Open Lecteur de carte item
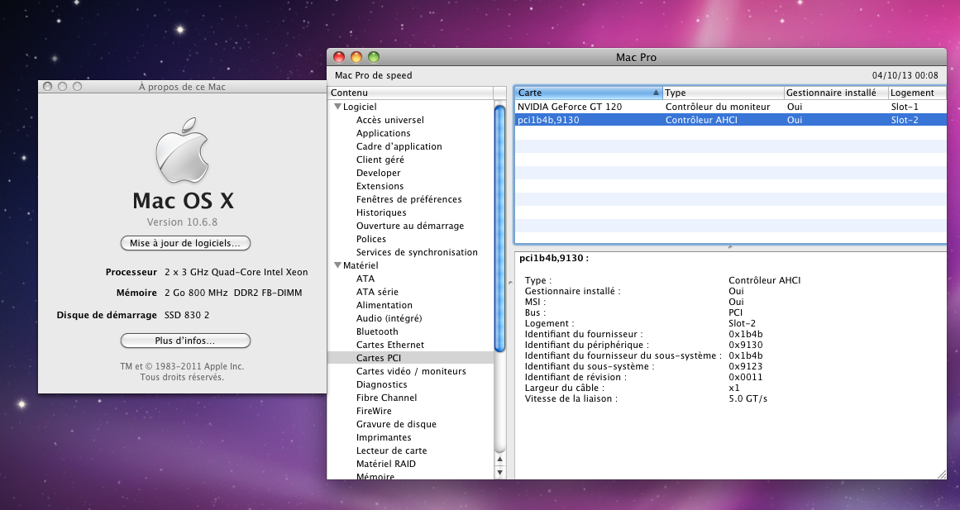 (x=391, y=450)
